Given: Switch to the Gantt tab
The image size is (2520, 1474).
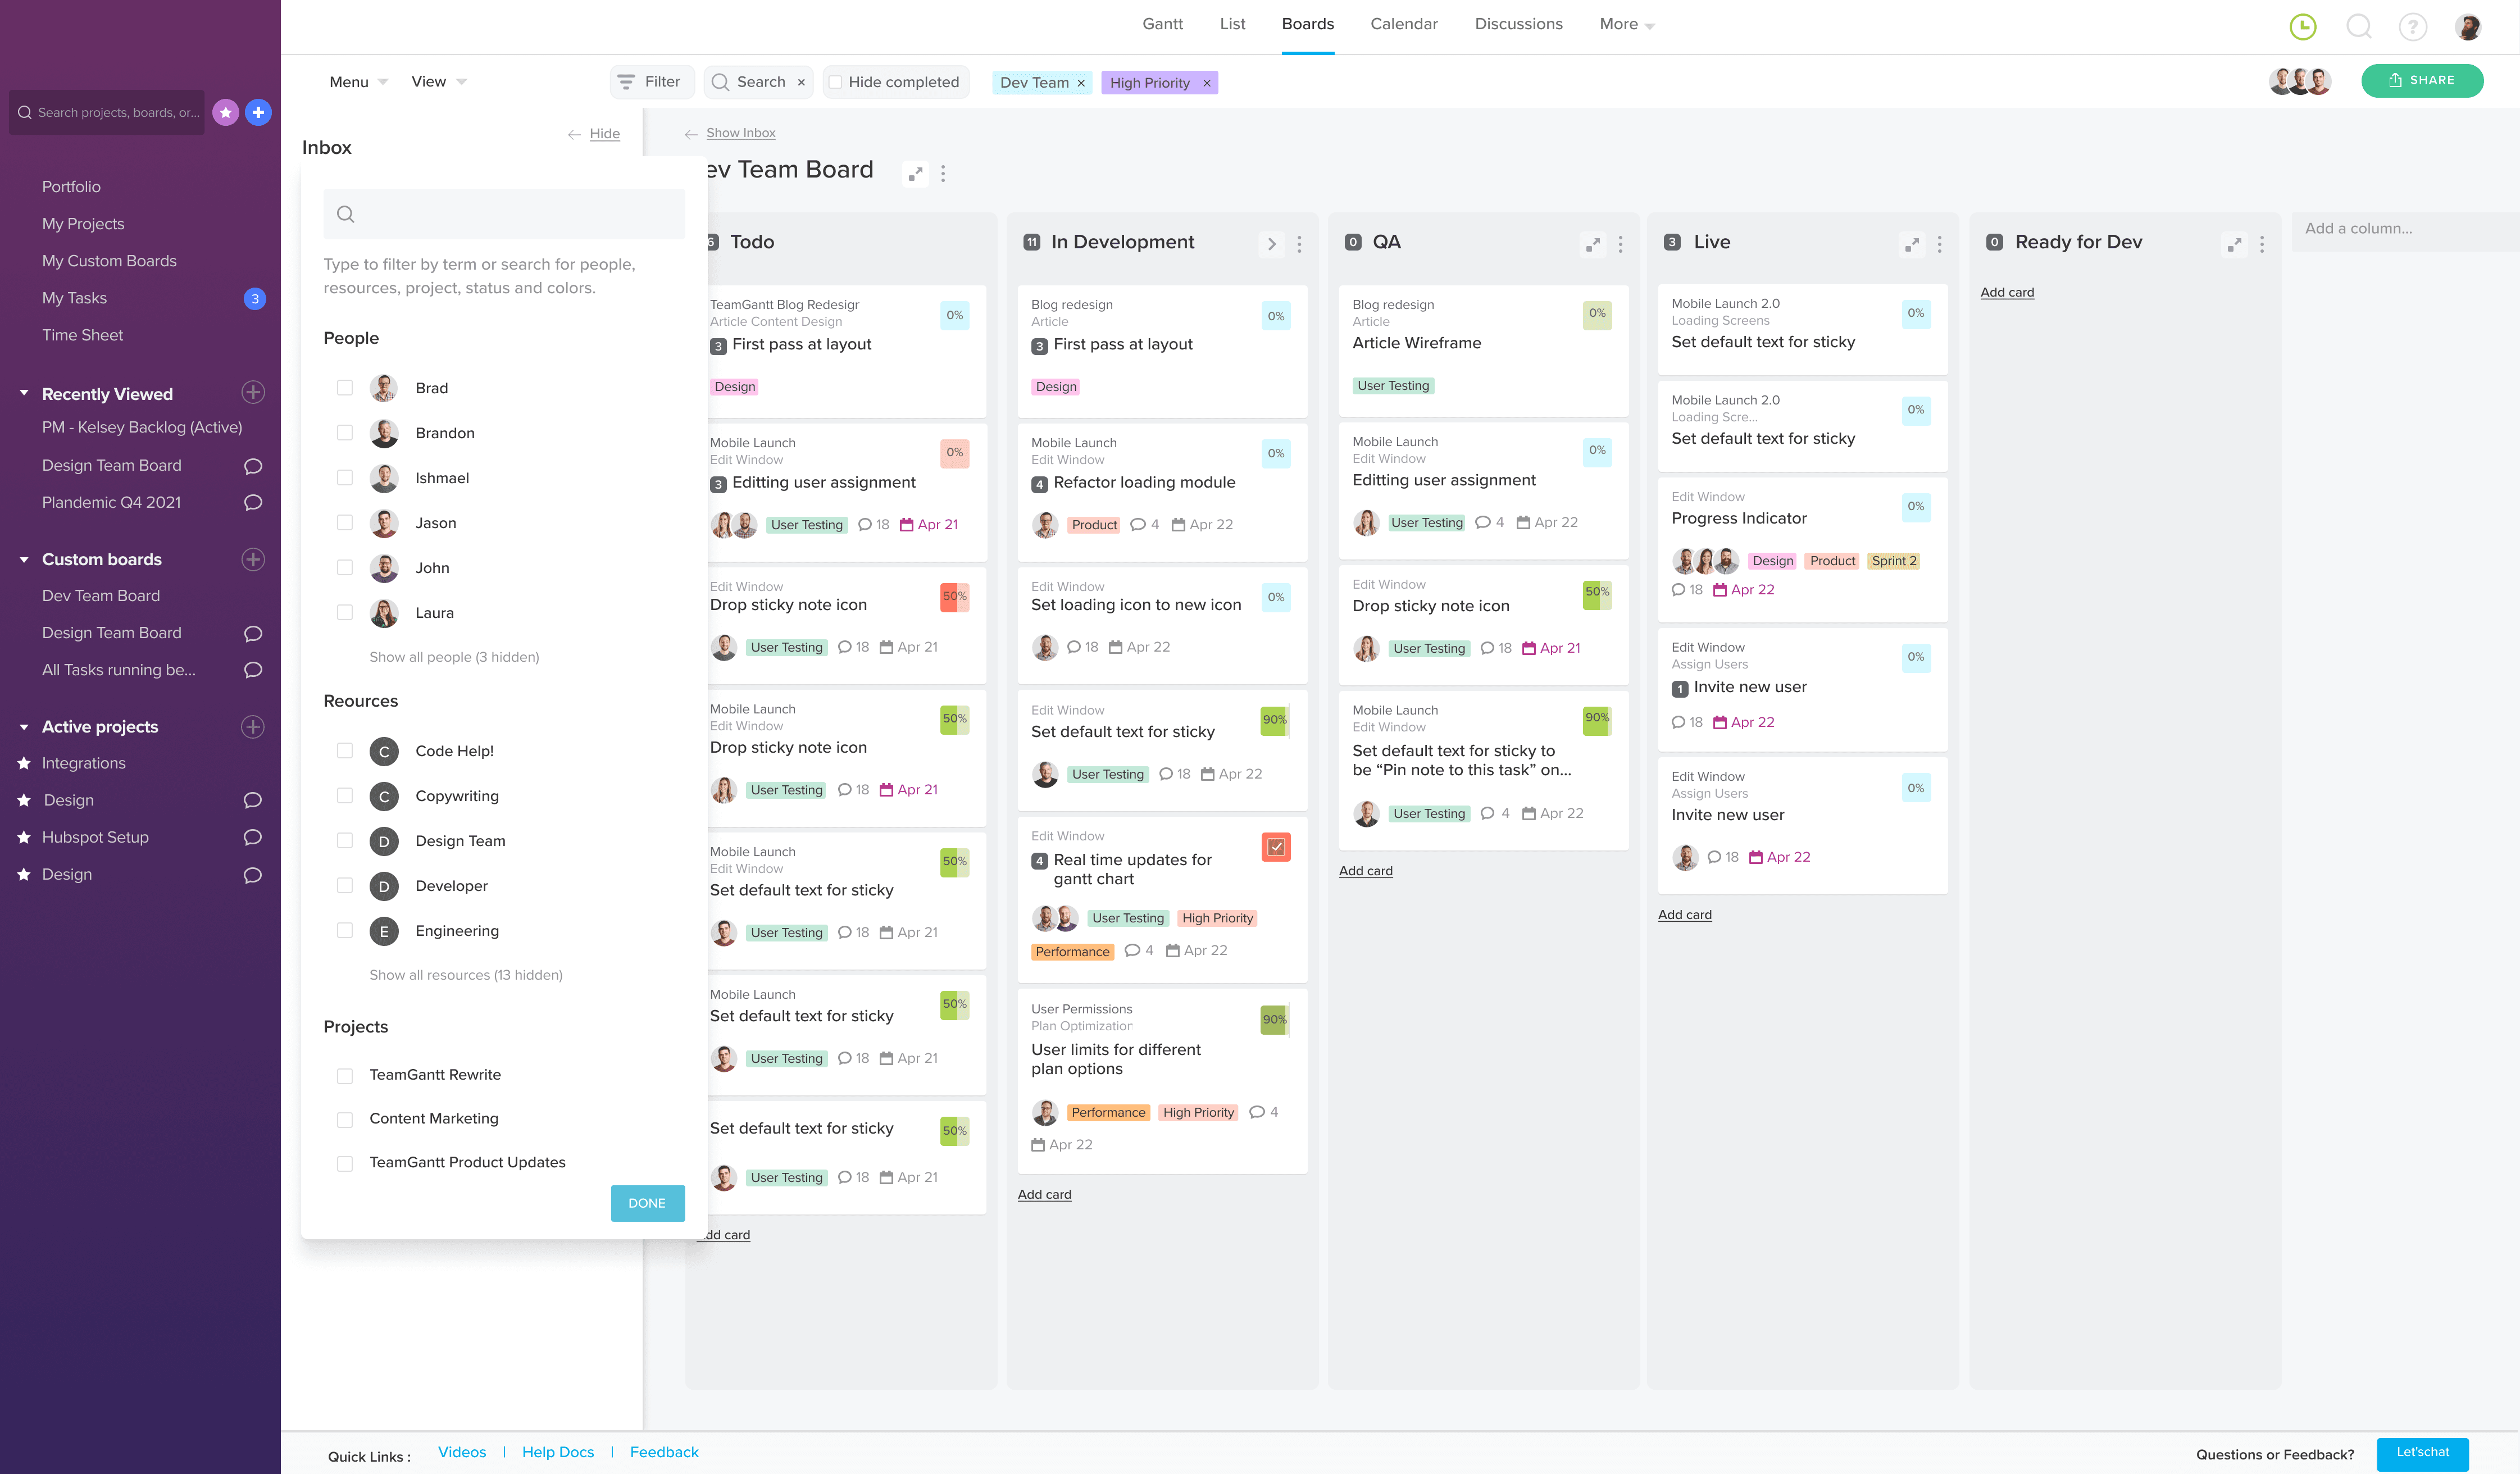Looking at the screenshot, I should (x=1162, y=24).
